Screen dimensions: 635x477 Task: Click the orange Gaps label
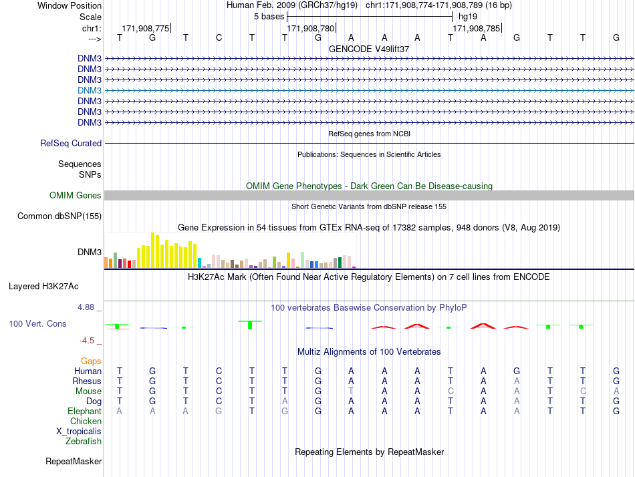(x=91, y=361)
